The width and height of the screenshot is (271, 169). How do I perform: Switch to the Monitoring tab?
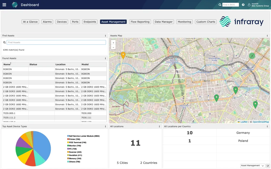(x=184, y=22)
